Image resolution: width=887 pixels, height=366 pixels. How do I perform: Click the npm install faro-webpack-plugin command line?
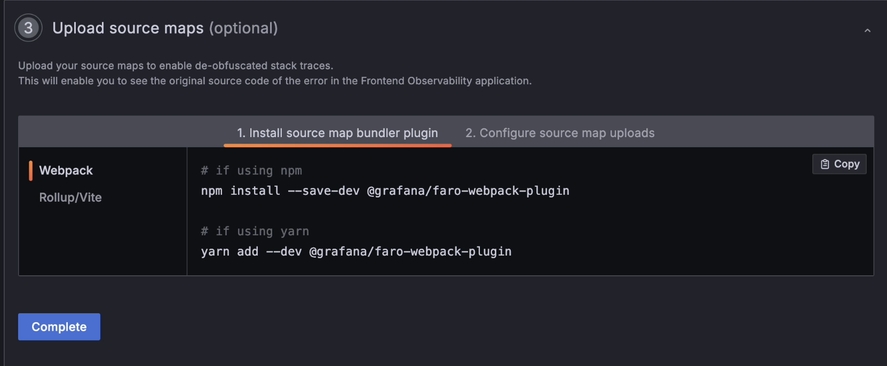385,191
